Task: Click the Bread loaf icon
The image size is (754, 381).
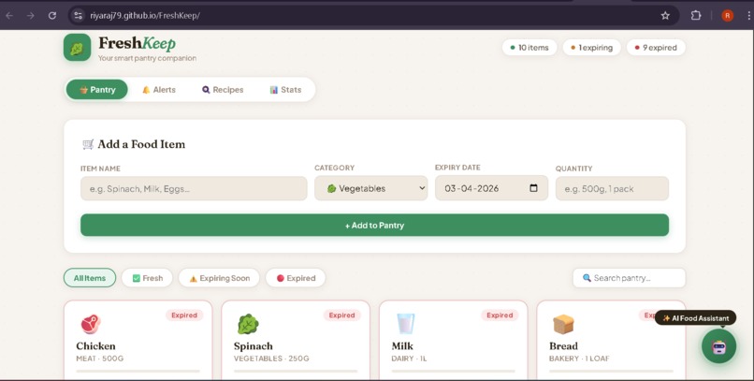Action: [x=563, y=324]
